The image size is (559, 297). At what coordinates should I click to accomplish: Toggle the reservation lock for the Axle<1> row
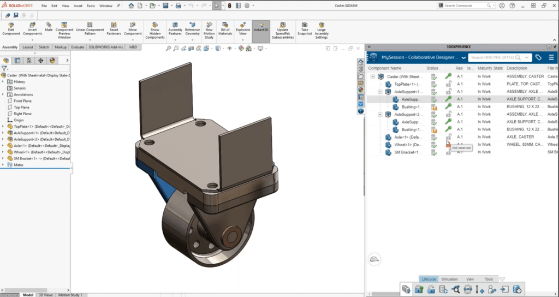click(x=448, y=137)
